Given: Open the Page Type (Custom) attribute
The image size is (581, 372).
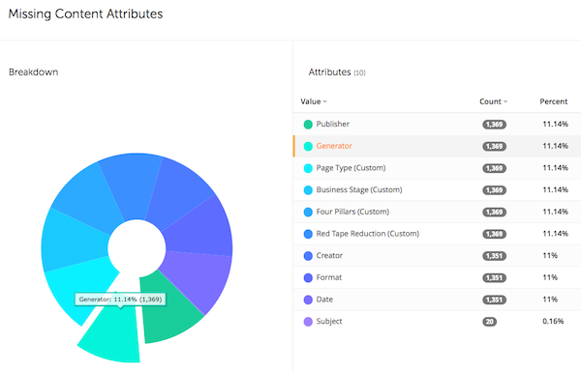Looking at the screenshot, I should pyautogui.click(x=351, y=168).
